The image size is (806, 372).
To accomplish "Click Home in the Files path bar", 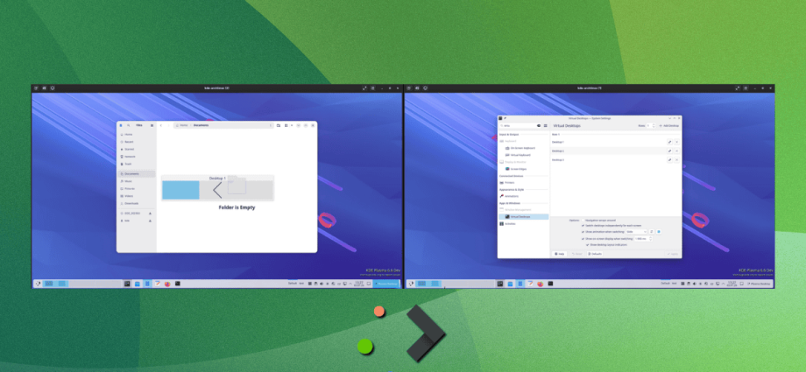I will pos(183,125).
